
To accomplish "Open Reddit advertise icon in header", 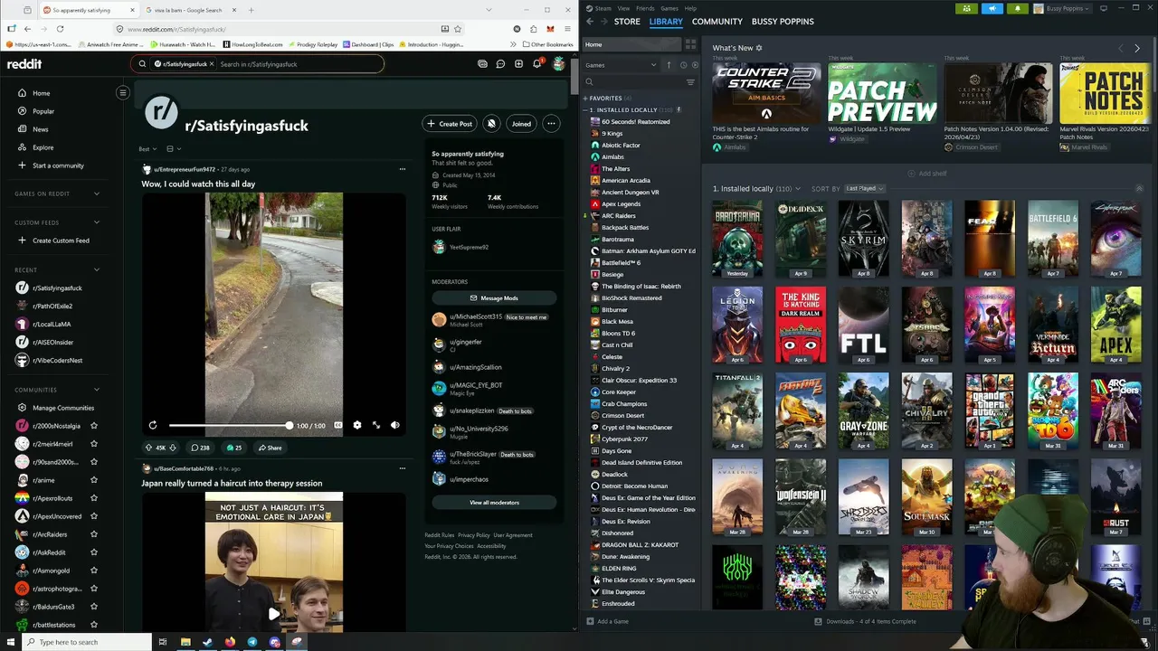I will tap(482, 64).
